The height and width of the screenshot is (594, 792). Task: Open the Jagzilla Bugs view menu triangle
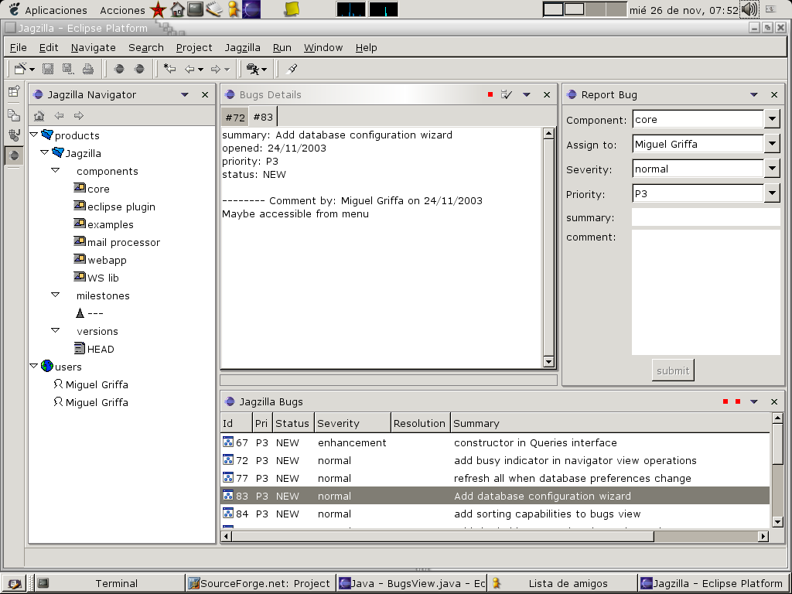(754, 401)
